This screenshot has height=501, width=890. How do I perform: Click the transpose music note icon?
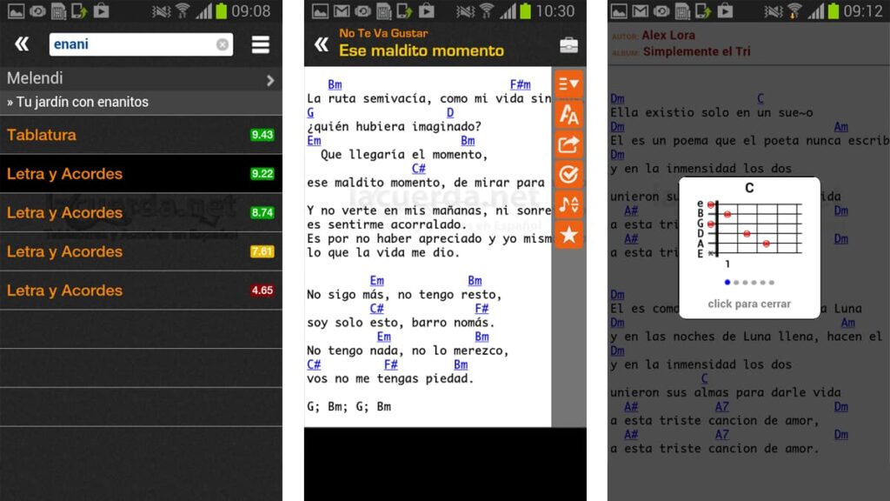pos(568,204)
